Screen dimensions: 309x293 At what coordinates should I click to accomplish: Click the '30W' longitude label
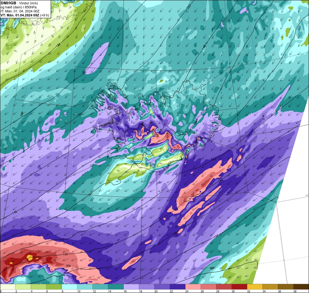[x=22, y=114]
